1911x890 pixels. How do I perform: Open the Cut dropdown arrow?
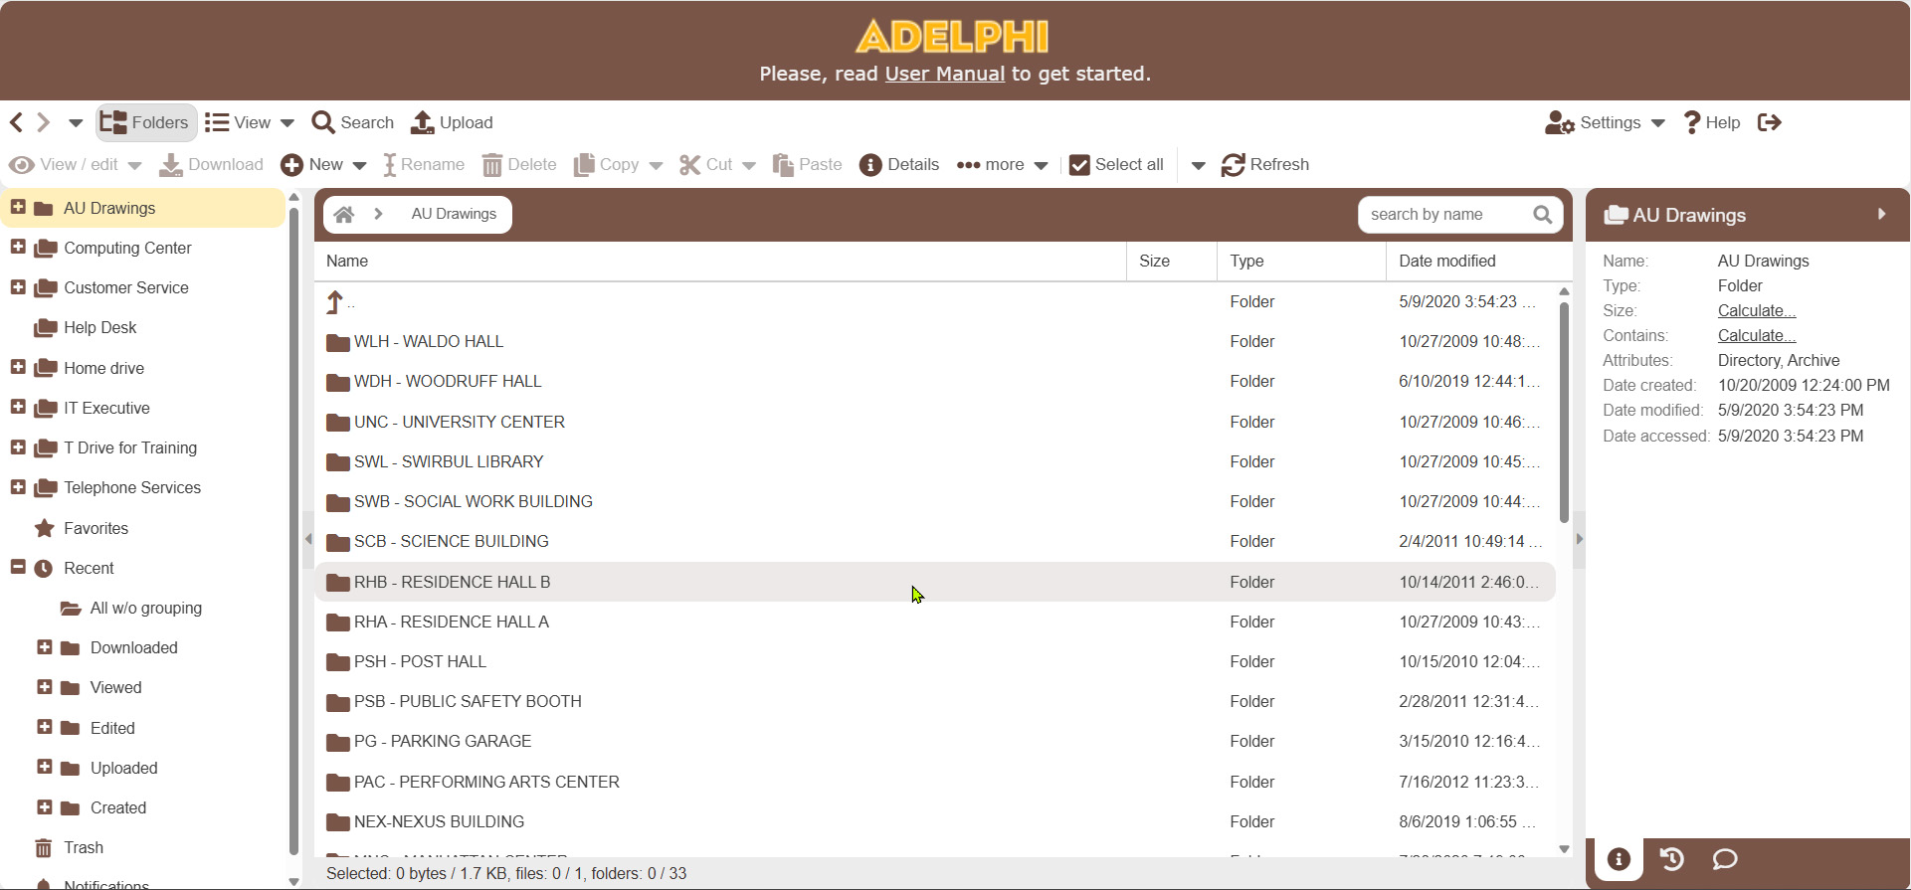tap(749, 165)
